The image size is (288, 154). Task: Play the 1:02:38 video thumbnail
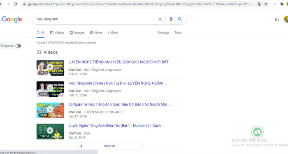[50, 131]
